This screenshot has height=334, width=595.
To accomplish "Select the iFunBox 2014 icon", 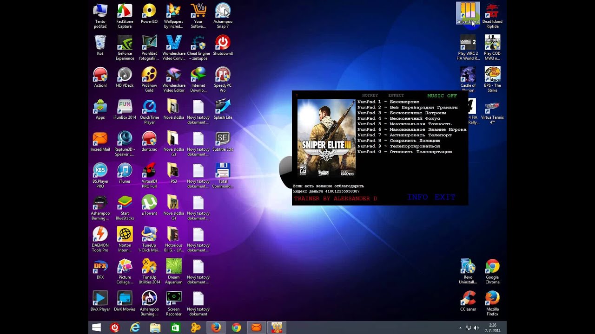I will [x=125, y=109].
